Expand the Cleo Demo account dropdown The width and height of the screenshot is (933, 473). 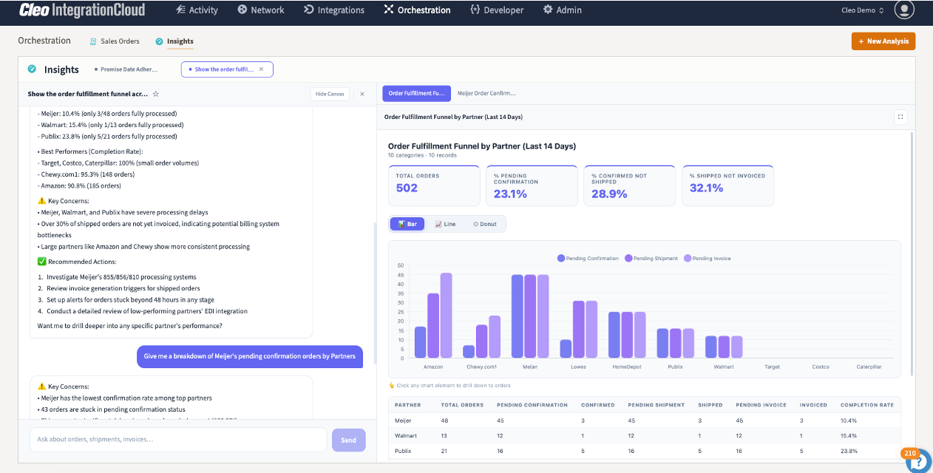[x=863, y=10]
